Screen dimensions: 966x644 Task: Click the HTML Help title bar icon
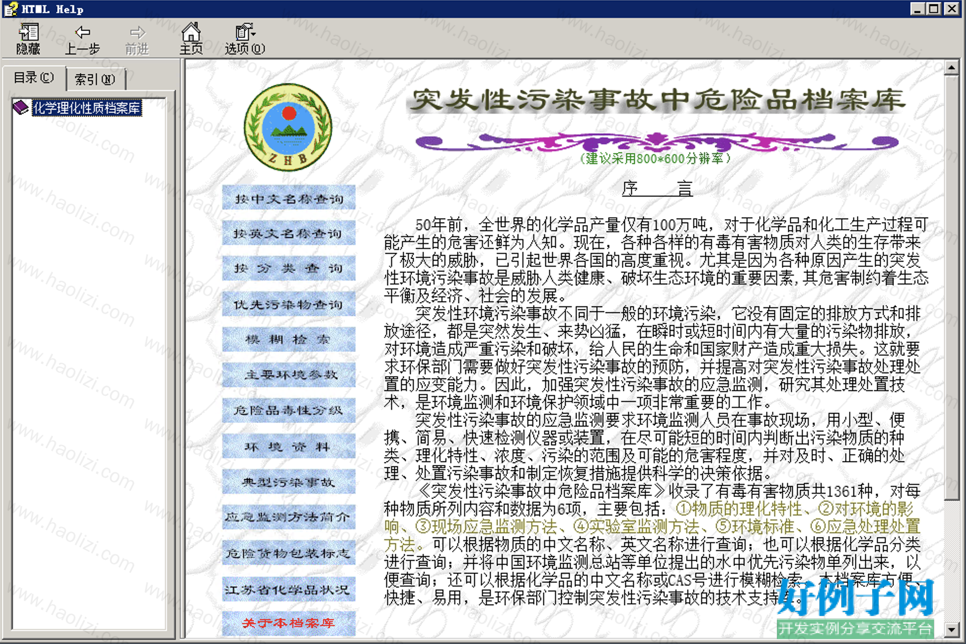10,9
